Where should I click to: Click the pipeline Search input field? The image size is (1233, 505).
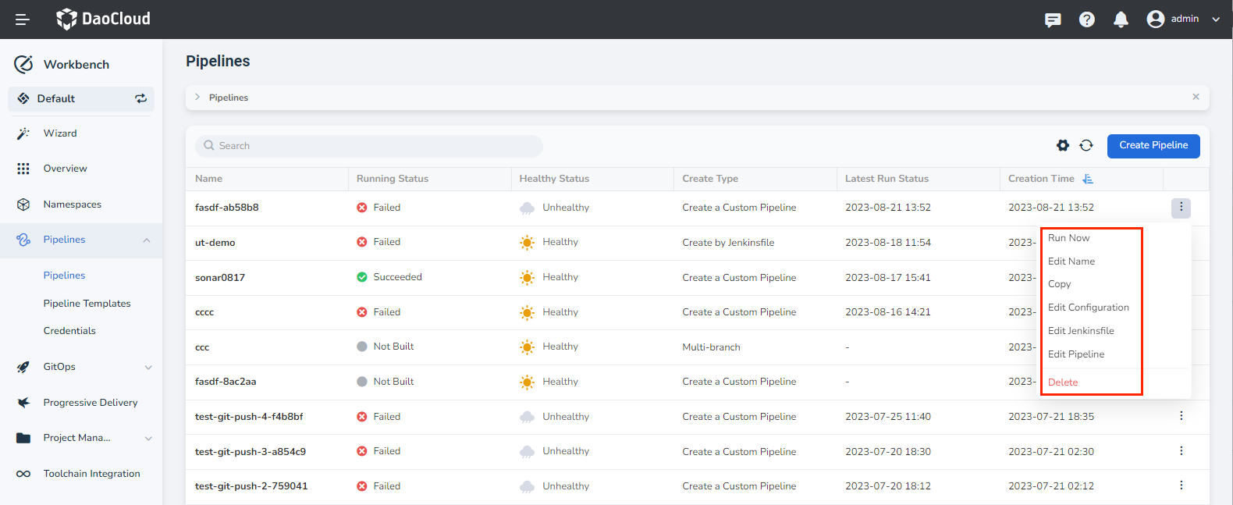[369, 146]
